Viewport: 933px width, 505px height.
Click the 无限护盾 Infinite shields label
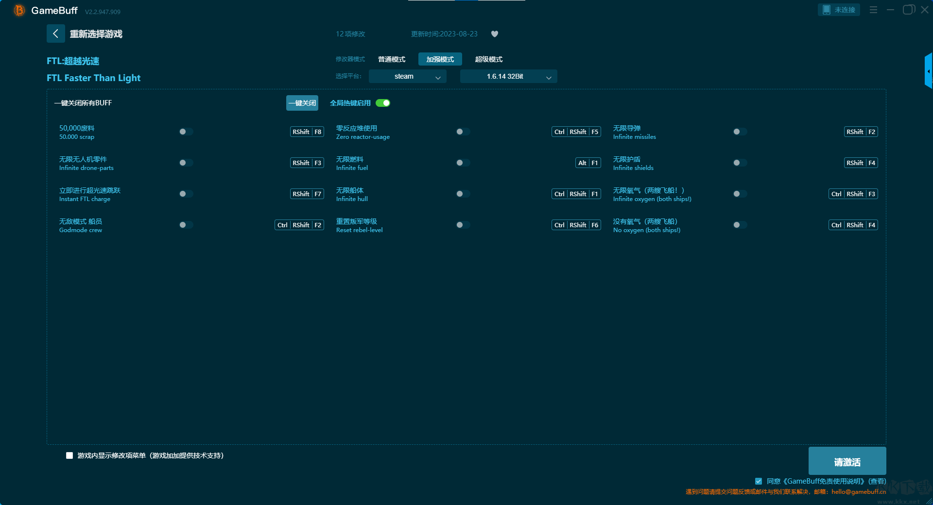(x=627, y=159)
